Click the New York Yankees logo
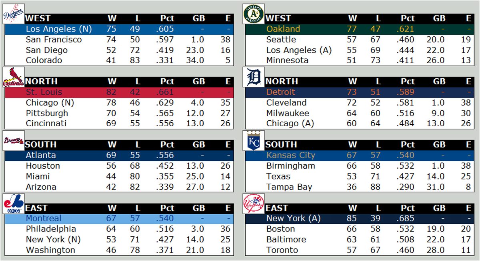Screen dimensions: 480x261 point(254,204)
